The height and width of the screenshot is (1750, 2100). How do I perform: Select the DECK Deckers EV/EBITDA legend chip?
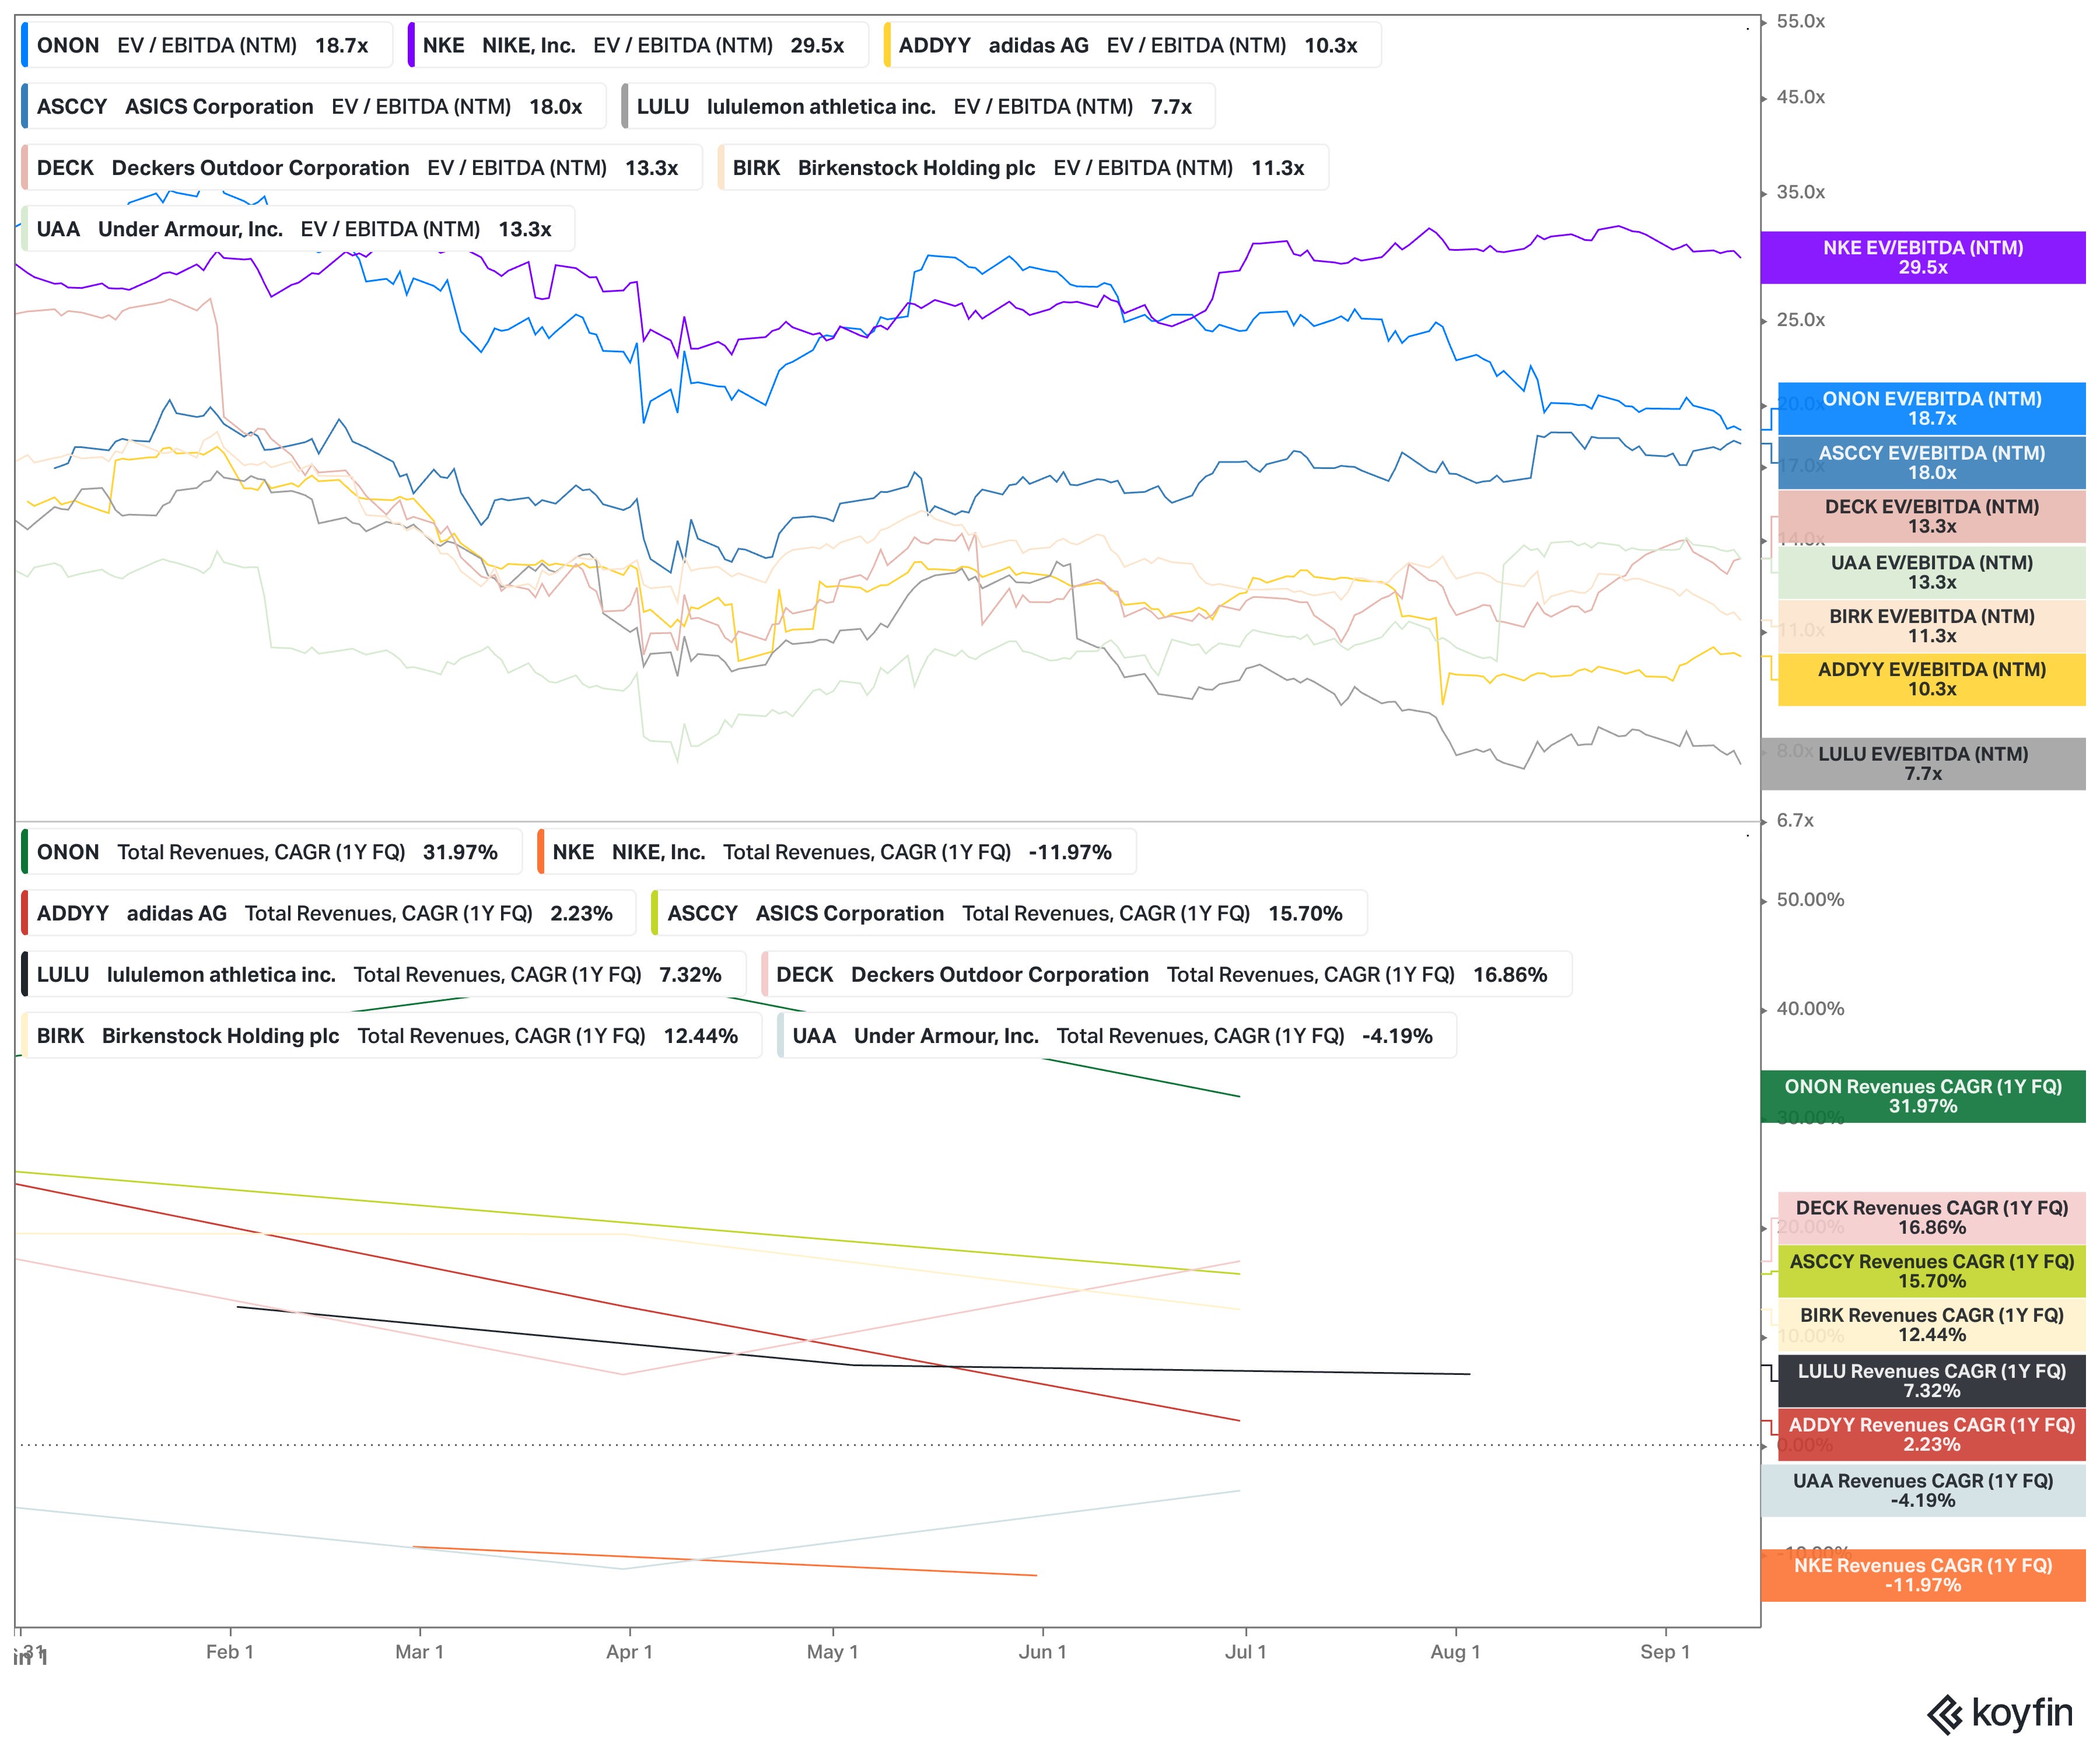(361, 168)
